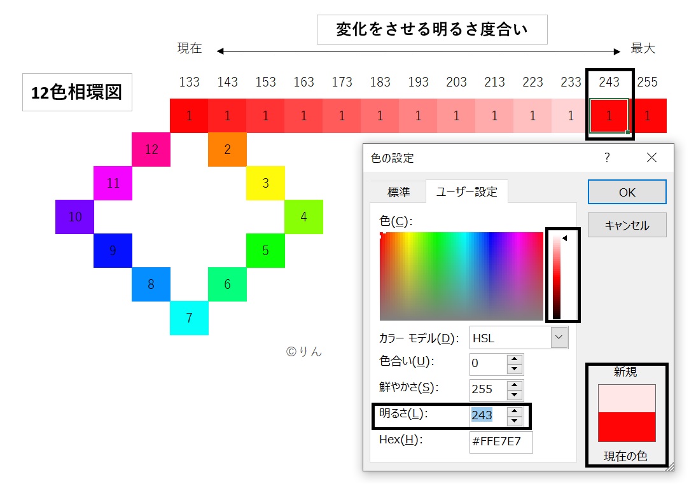Confirm the color with OK
689x493 pixels.
tap(627, 191)
